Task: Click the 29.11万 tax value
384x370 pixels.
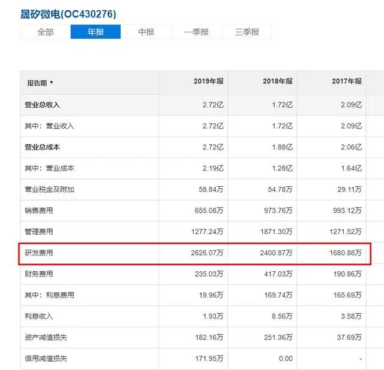Action: 349,189
